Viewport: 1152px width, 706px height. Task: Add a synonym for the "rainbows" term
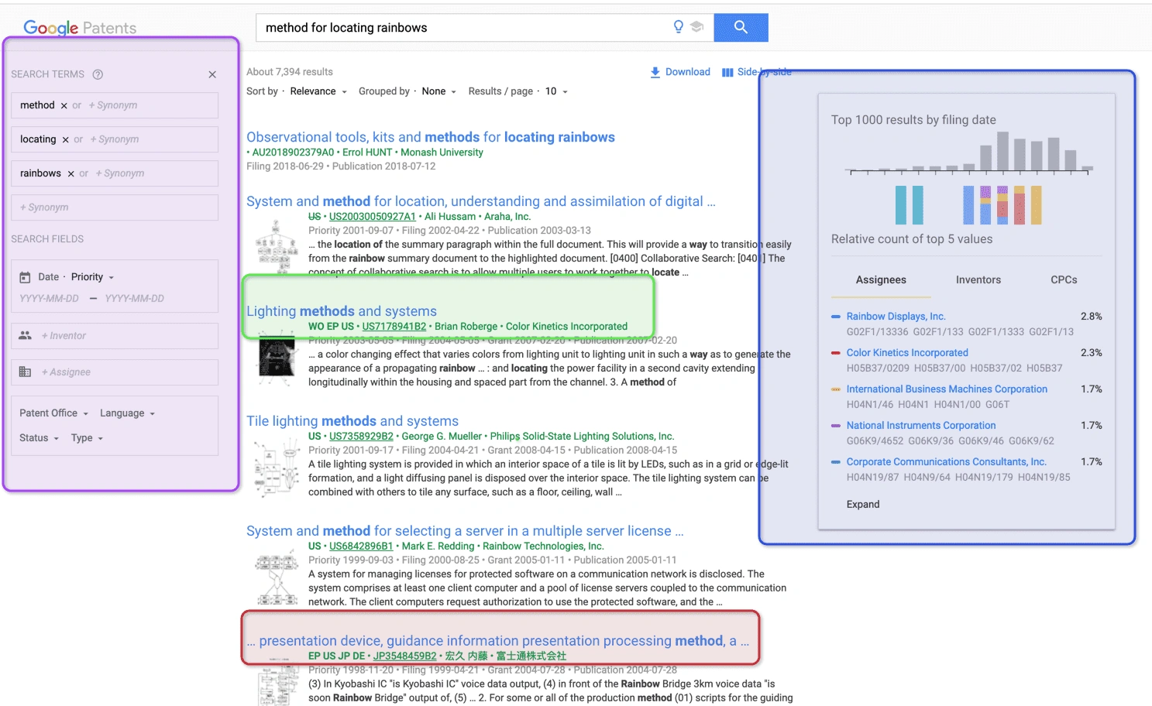[x=120, y=173]
